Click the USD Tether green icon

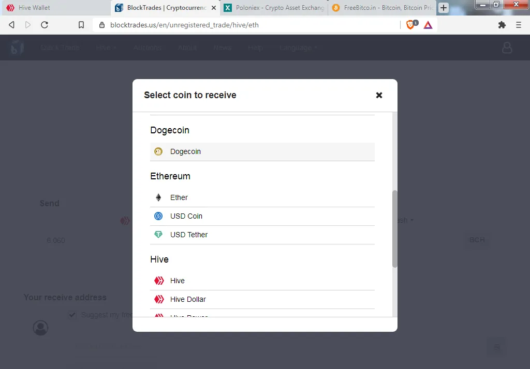tap(158, 234)
